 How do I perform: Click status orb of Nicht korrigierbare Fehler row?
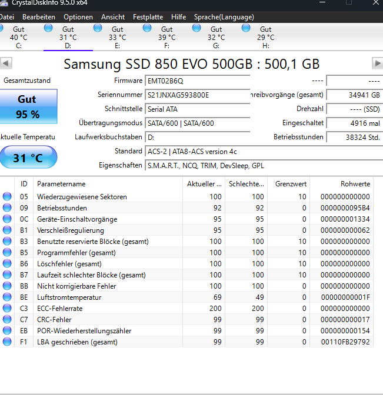point(7,286)
